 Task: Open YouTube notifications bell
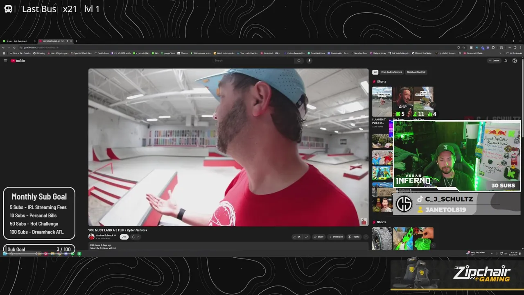coord(506,61)
